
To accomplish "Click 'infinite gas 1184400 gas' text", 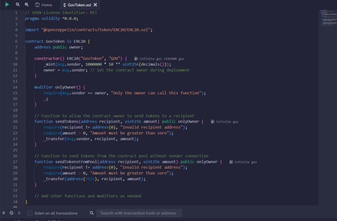I will point(162,59).
